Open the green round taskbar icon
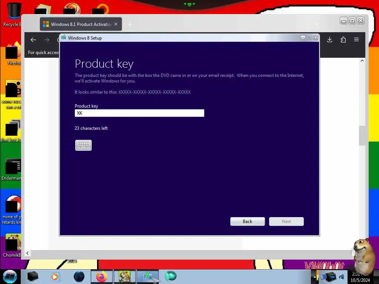This screenshot has height=284, width=379. coord(171,276)
